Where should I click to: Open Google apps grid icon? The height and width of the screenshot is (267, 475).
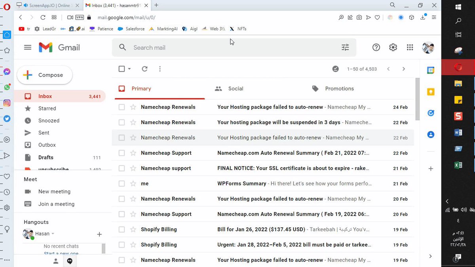tap(410, 47)
